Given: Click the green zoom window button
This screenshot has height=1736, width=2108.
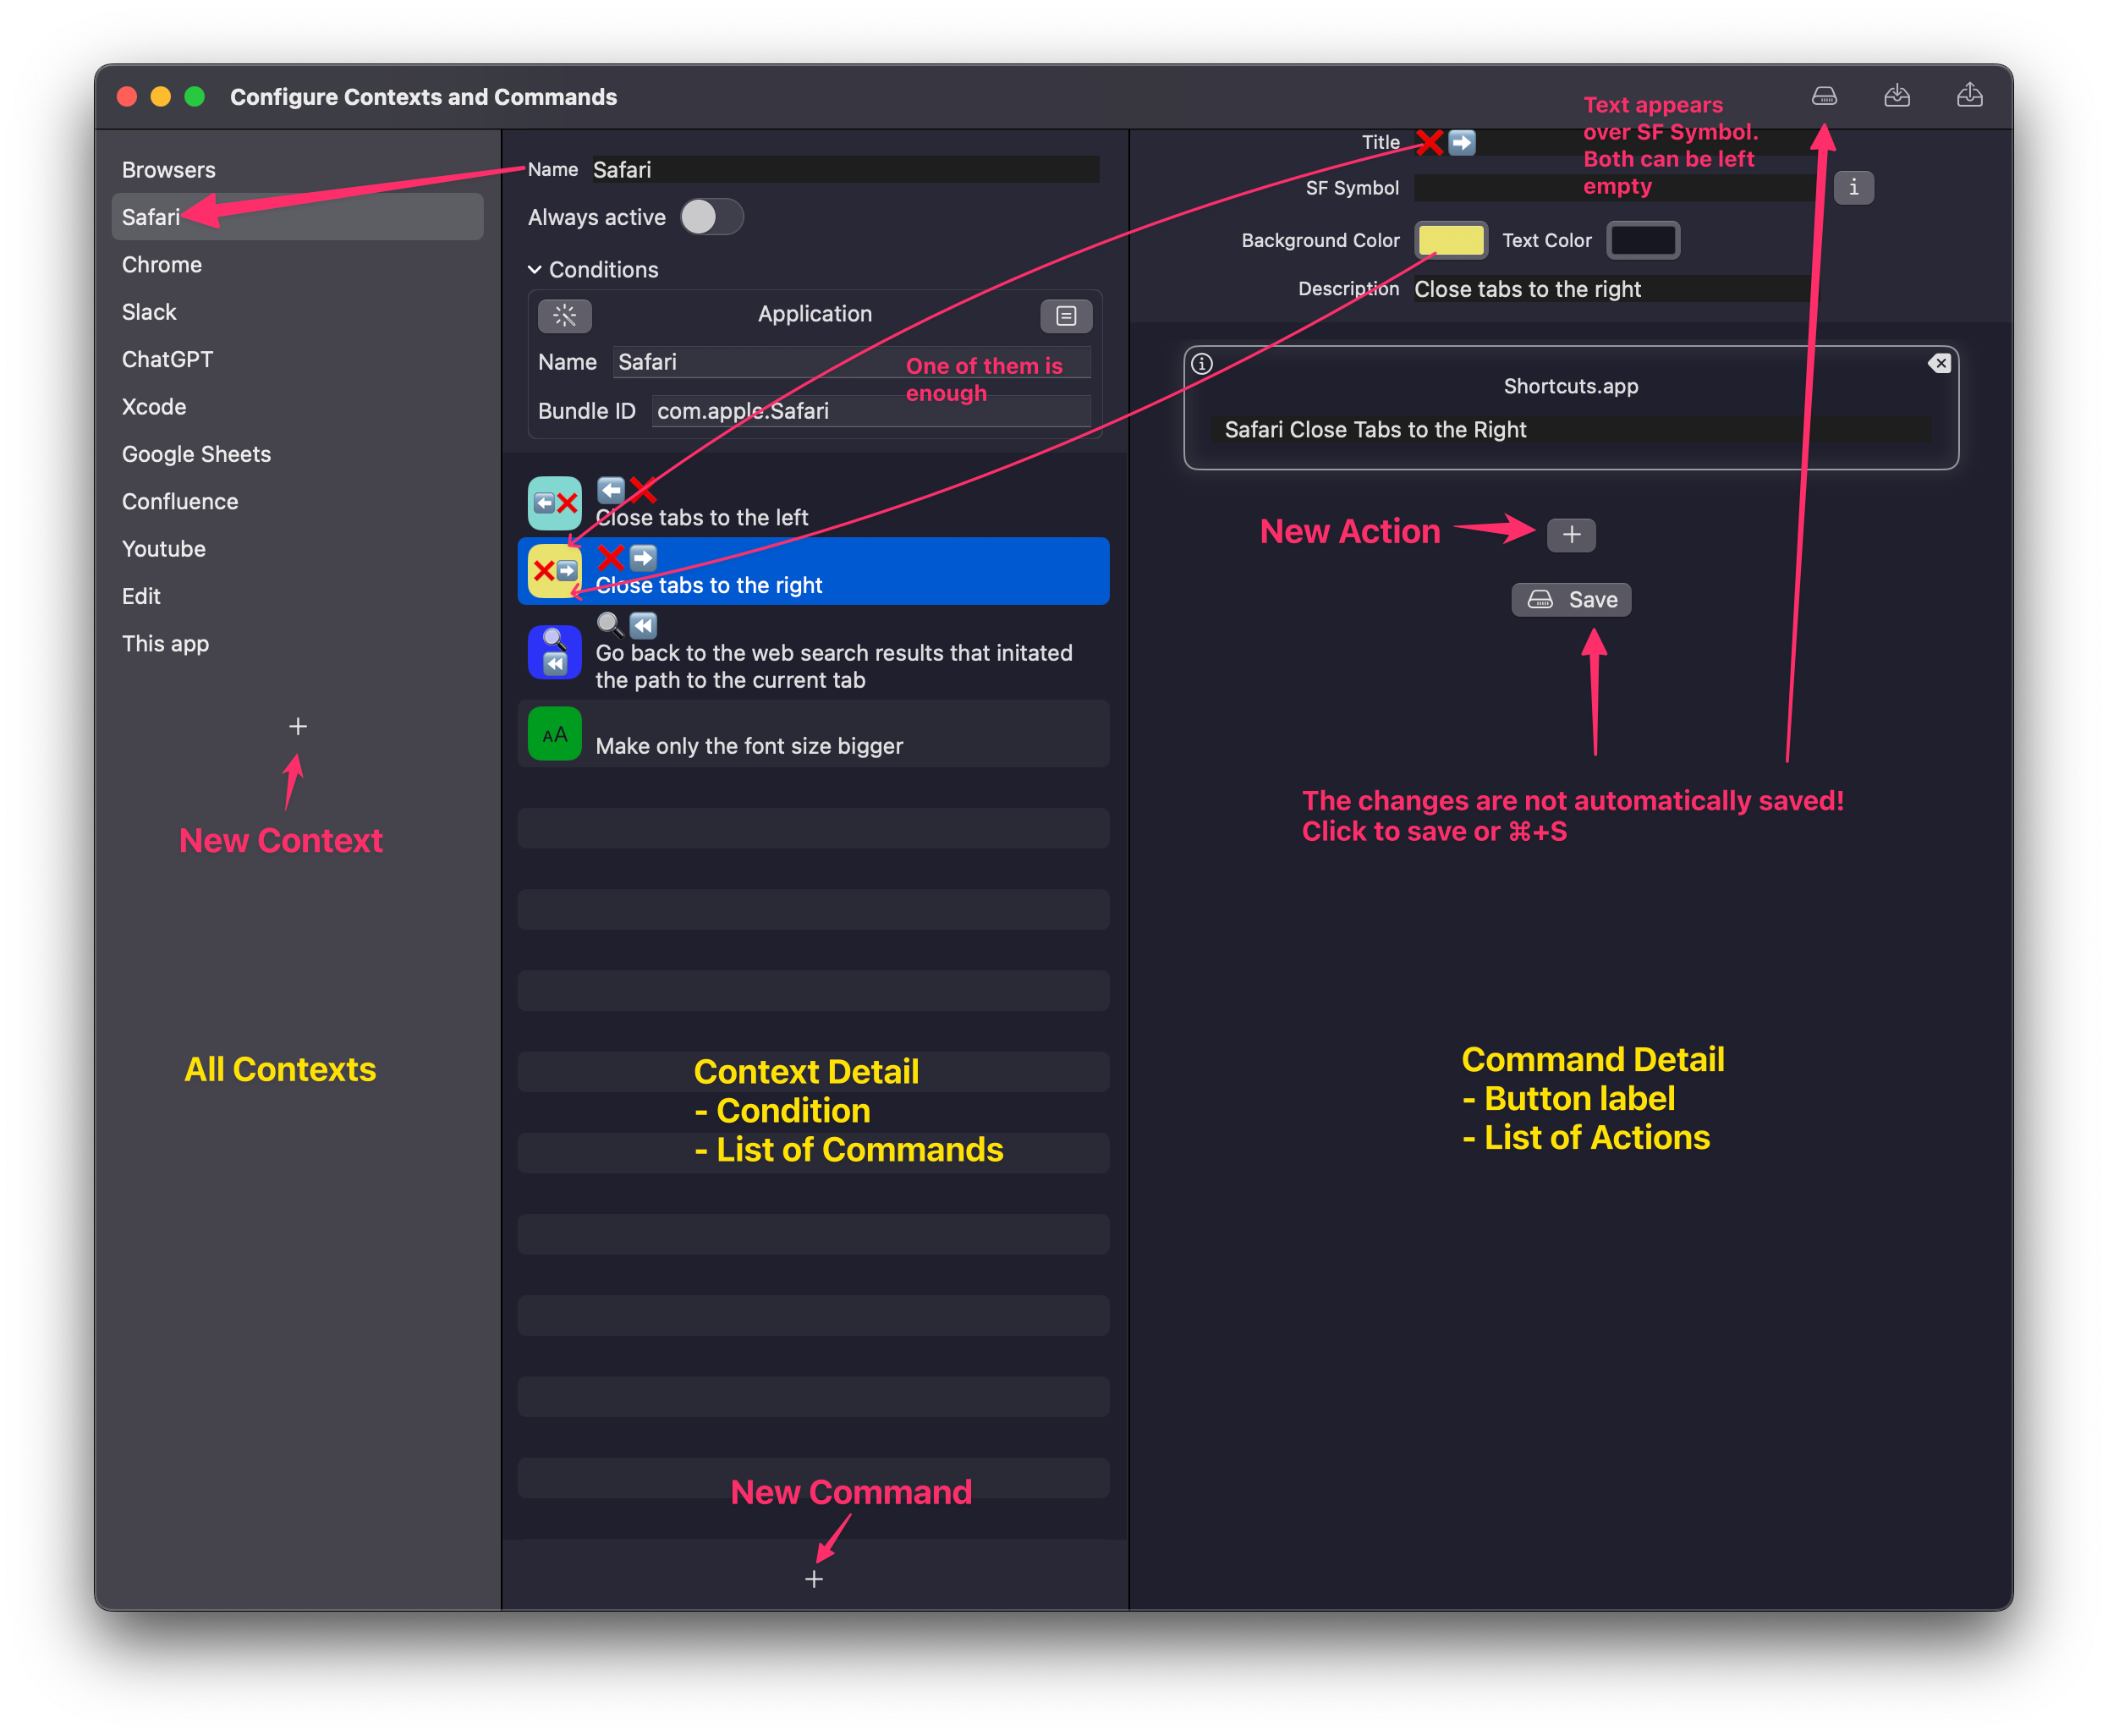Looking at the screenshot, I should click(x=195, y=96).
